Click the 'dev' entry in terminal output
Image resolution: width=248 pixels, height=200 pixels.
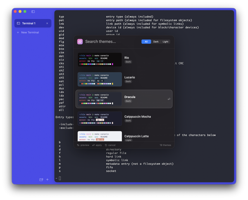61,28
